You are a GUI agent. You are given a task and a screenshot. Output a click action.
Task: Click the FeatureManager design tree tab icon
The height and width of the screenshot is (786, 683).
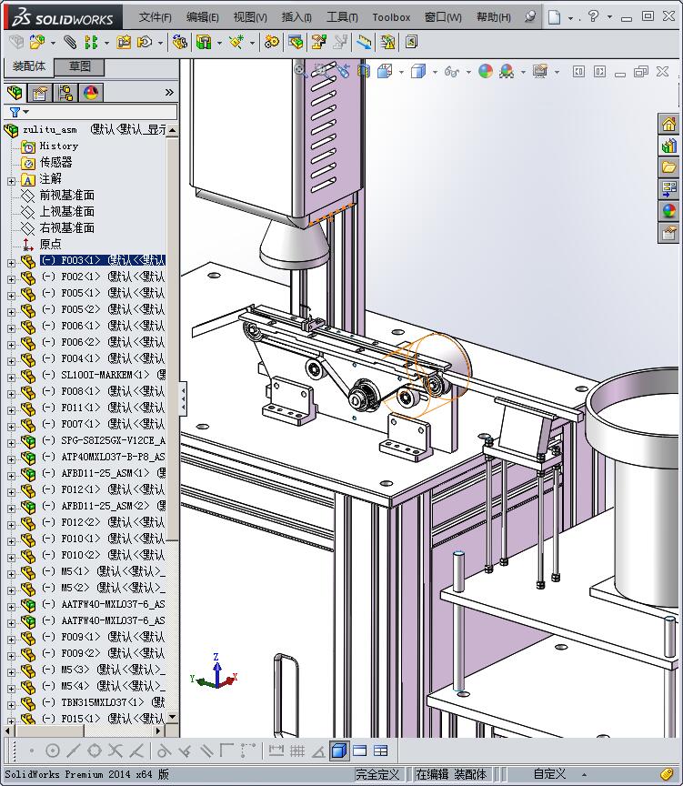pyautogui.click(x=15, y=93)
